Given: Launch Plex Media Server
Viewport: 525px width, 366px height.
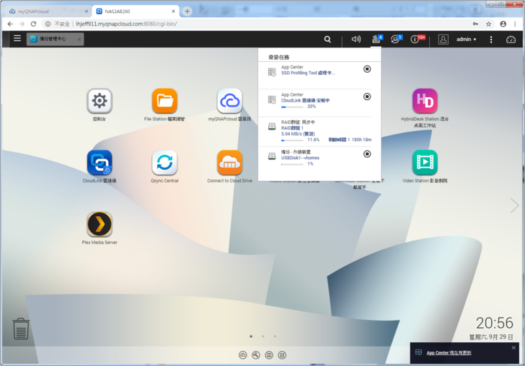Looking at the screenshot, I should click(100, 224).
